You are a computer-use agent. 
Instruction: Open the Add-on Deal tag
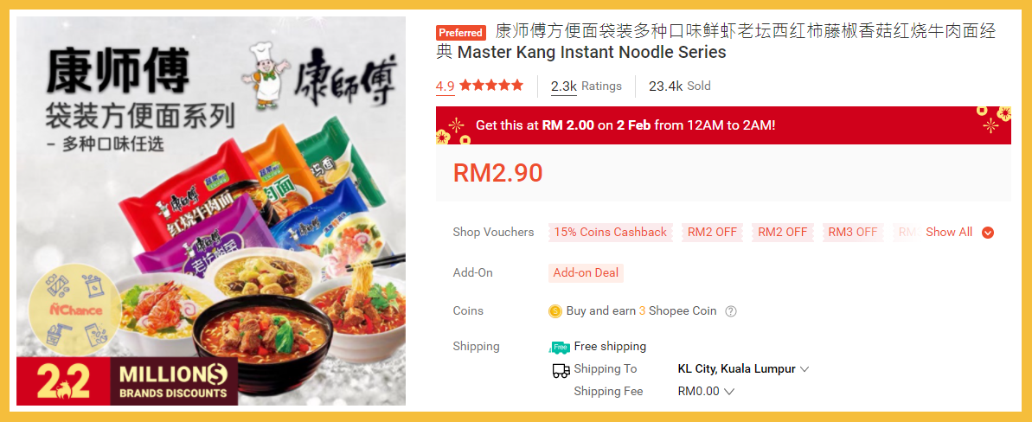click(x=586, y=272)
